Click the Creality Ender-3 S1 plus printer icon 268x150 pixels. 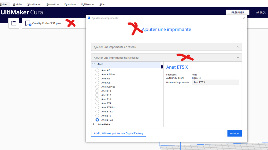pos(28,23)
